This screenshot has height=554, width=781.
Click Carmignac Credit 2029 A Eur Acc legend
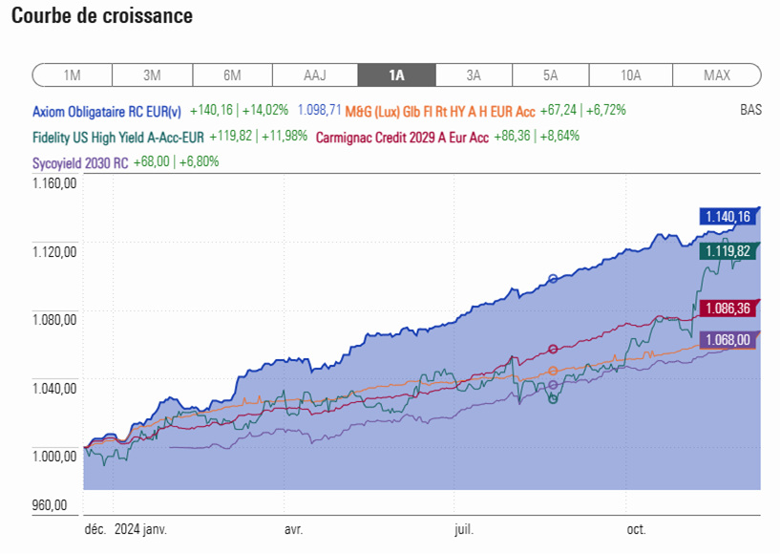pos(401,138)
